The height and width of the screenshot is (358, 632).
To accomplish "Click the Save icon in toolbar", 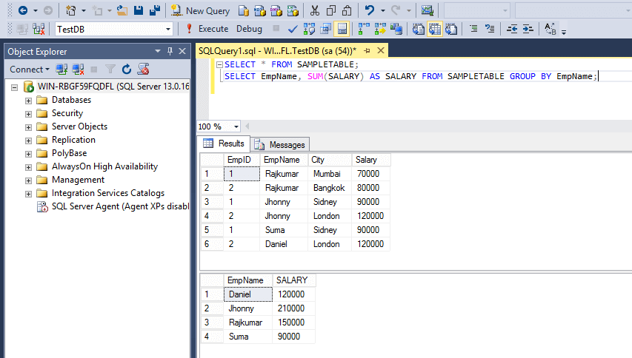I will click(139, 10).
